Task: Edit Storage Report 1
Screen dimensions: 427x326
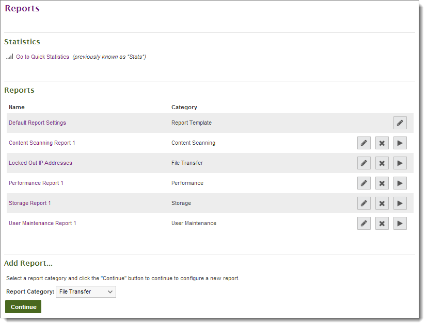Action: click(364, 203)
